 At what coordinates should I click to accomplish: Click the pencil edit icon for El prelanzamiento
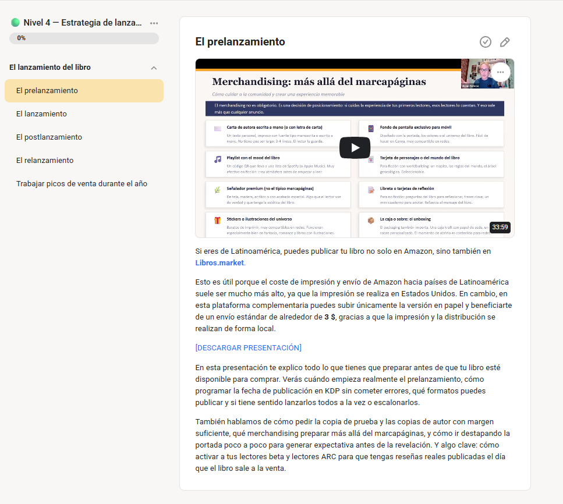[505, 42]
